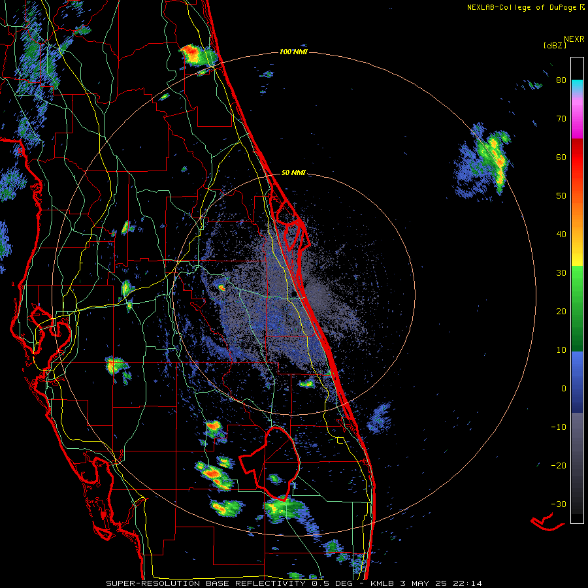Click the 0 value on the dBZ scale
The height and width of the screenshot is (588, 588).
pos(564,389)
